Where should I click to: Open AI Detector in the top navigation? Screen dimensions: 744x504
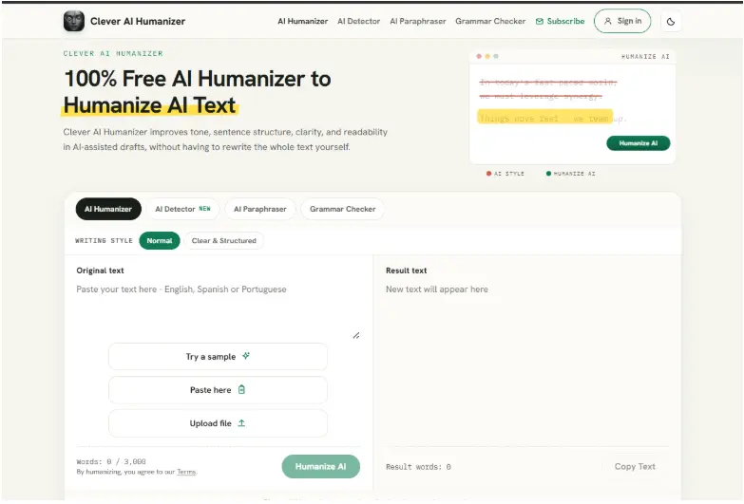[x=359, y=21]
